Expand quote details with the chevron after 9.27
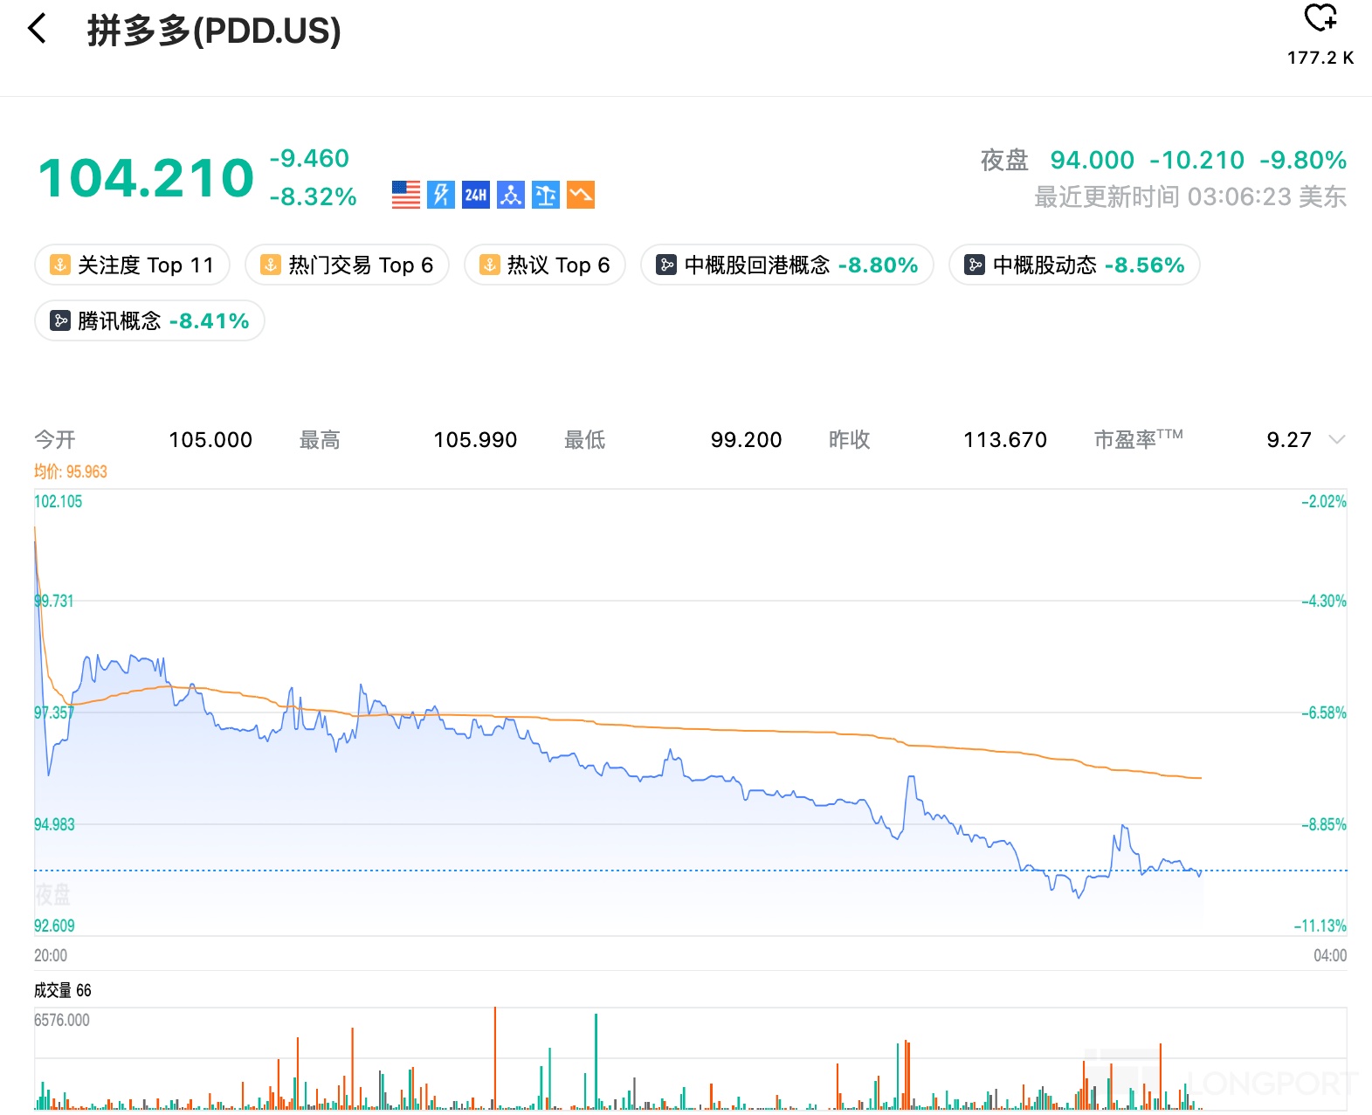The image size is (1372, 1115). pyautogui.click(x=1336, y=439)
